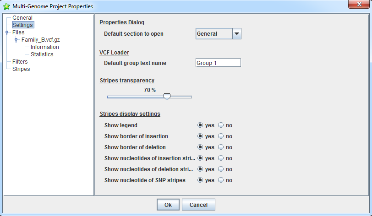
Task: Click the Stripes transparency slider knob
Action: 167,97
